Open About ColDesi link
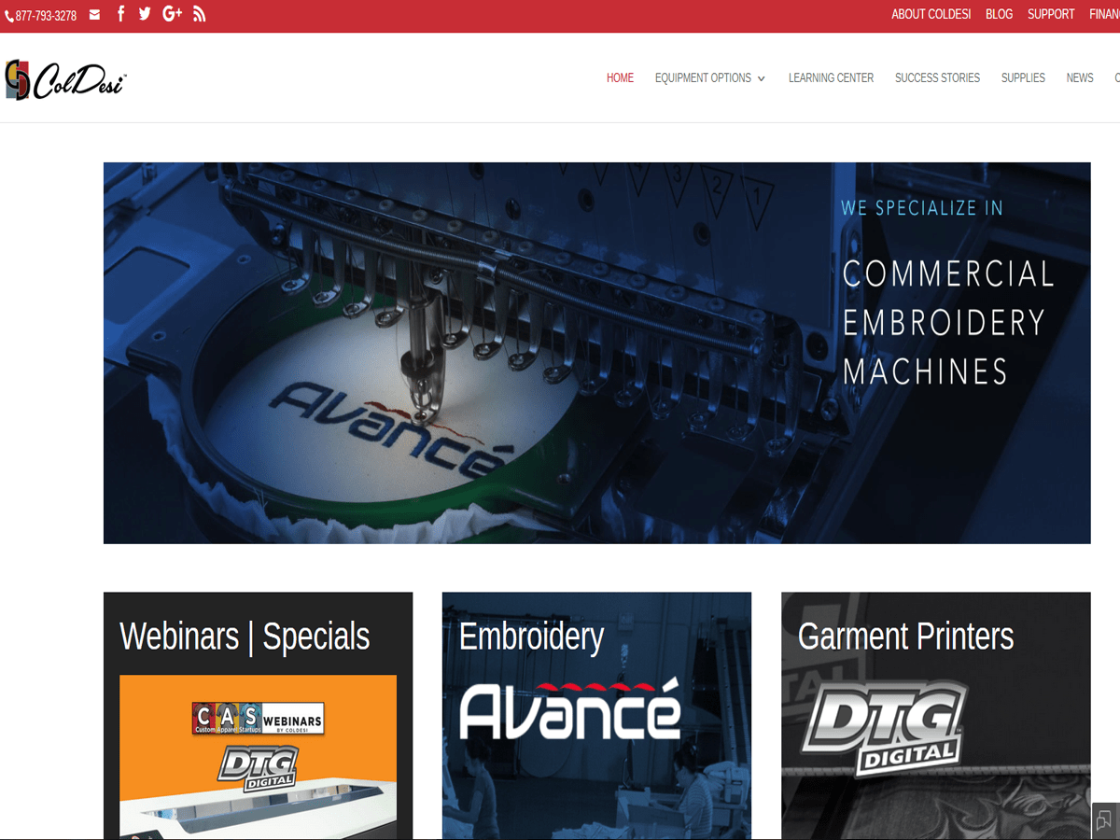This screenshot has height=840, width=1120. pyautogui.click(x=931, y=15)
